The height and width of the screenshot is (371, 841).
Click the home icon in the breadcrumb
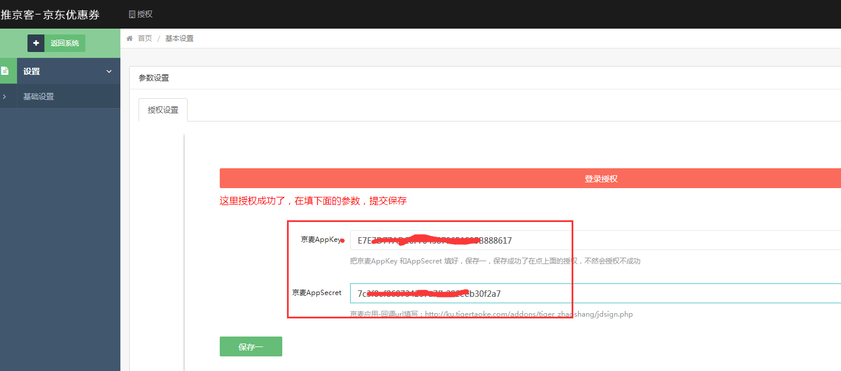point(130,39)
